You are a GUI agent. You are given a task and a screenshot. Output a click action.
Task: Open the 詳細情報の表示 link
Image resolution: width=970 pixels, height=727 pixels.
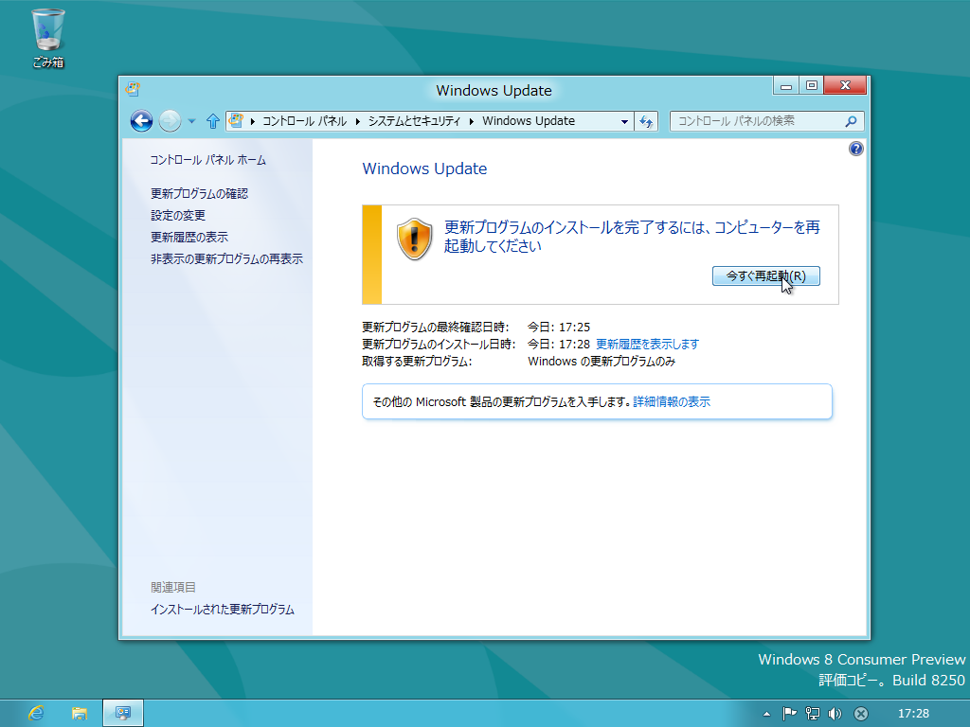pyautogui.click(x=672, y=401)
